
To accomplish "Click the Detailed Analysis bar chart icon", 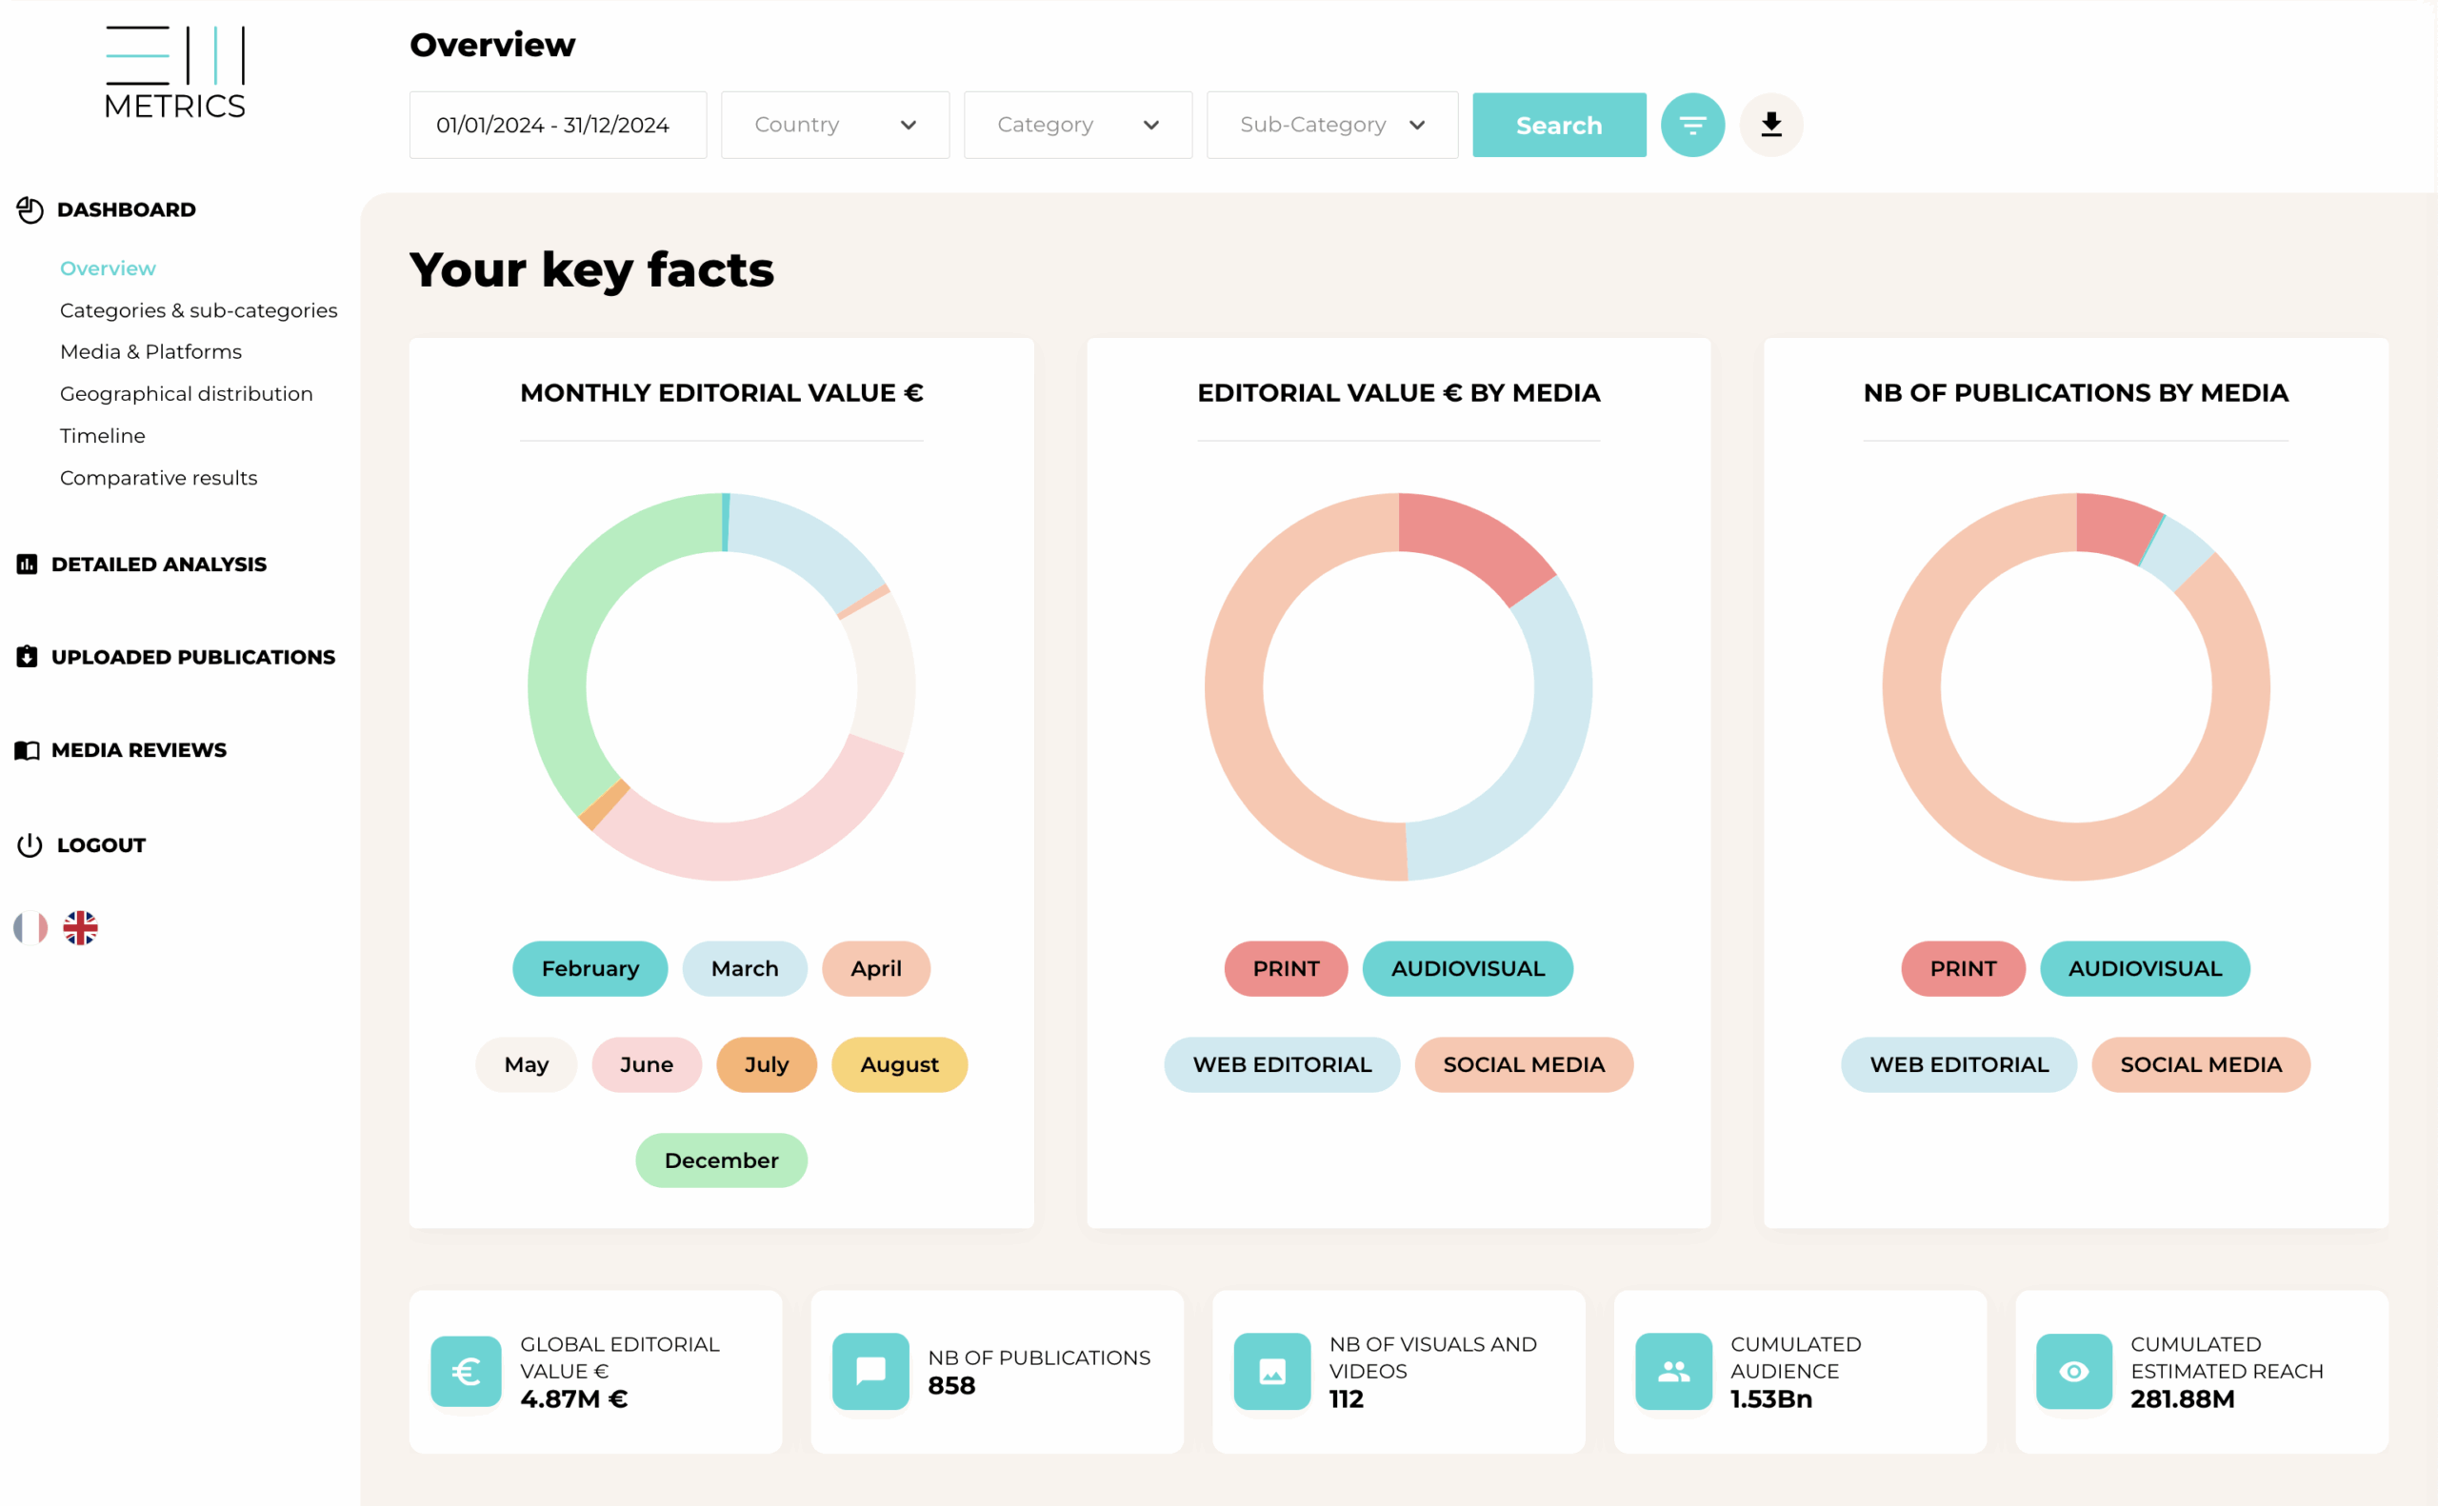I will pyautogui.click(x=27, y=565).
